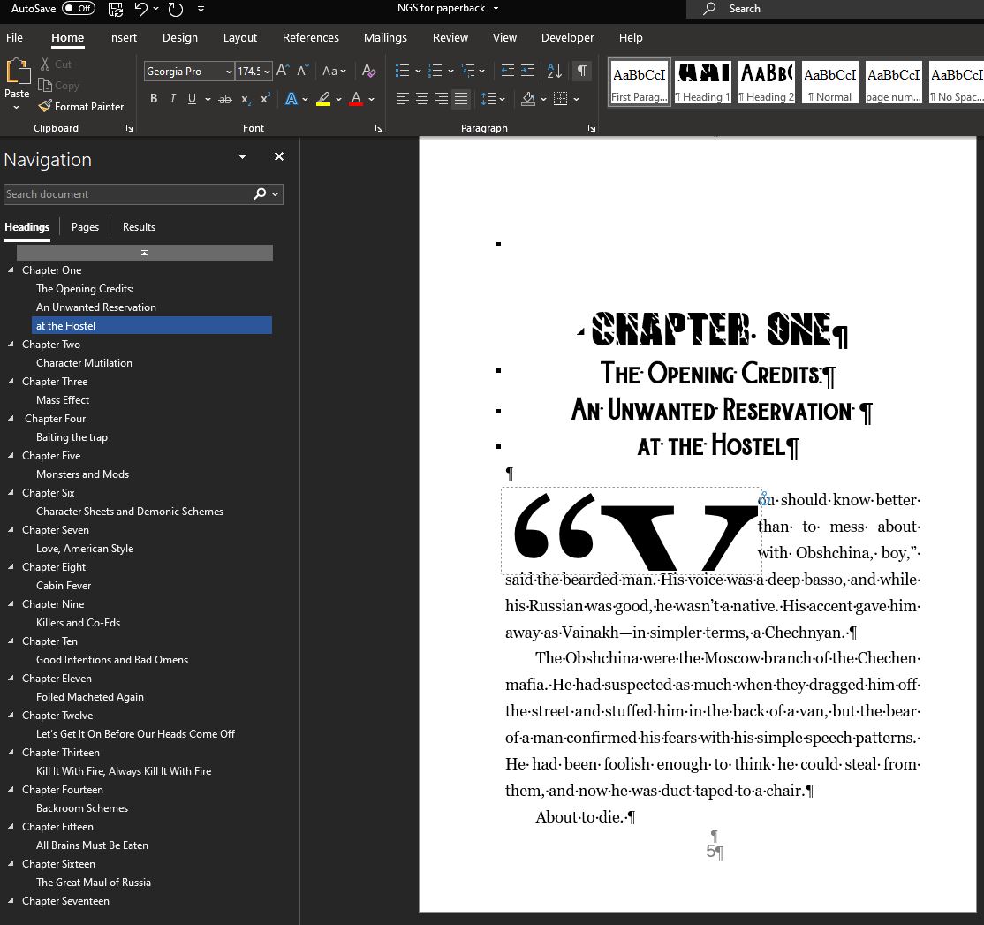Toggle the AutoSave switch
The height and width of the screenshot is (925, 984).
tap(79, 9)
